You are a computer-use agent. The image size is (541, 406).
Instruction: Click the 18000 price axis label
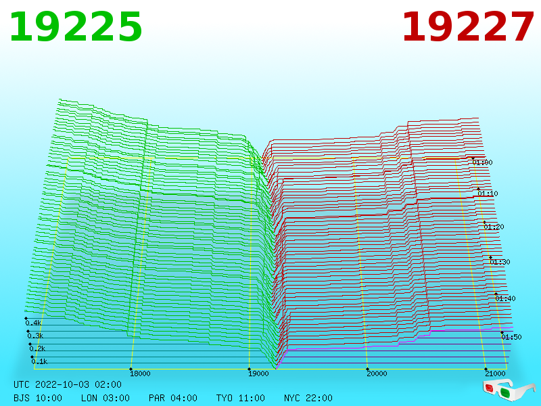140,374
